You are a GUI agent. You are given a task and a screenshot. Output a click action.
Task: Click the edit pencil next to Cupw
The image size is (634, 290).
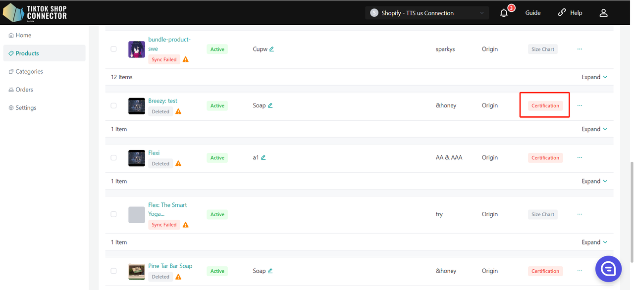pyautogui.click(x=272, y=49)
